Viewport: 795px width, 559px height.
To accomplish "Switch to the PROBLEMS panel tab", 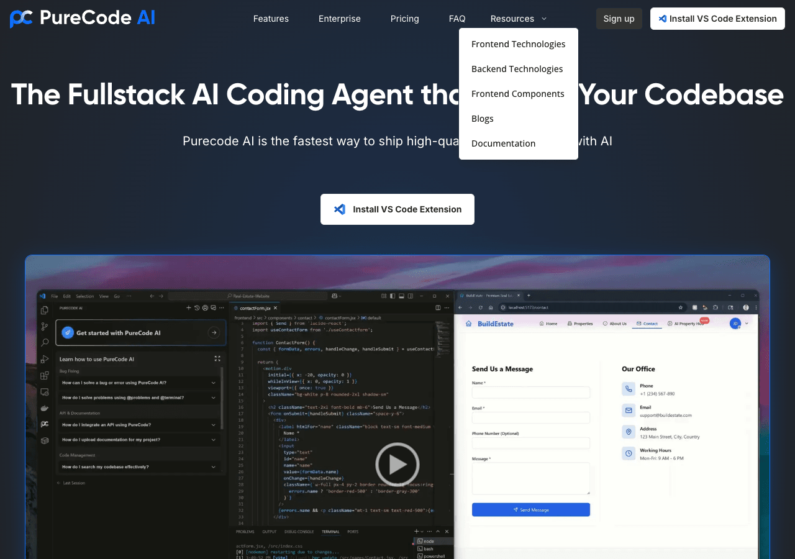I will coord(245,532).
